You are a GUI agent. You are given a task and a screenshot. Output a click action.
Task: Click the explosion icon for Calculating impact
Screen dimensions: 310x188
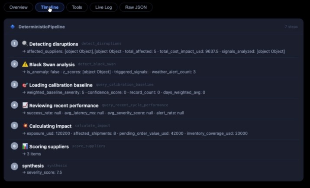25,126
